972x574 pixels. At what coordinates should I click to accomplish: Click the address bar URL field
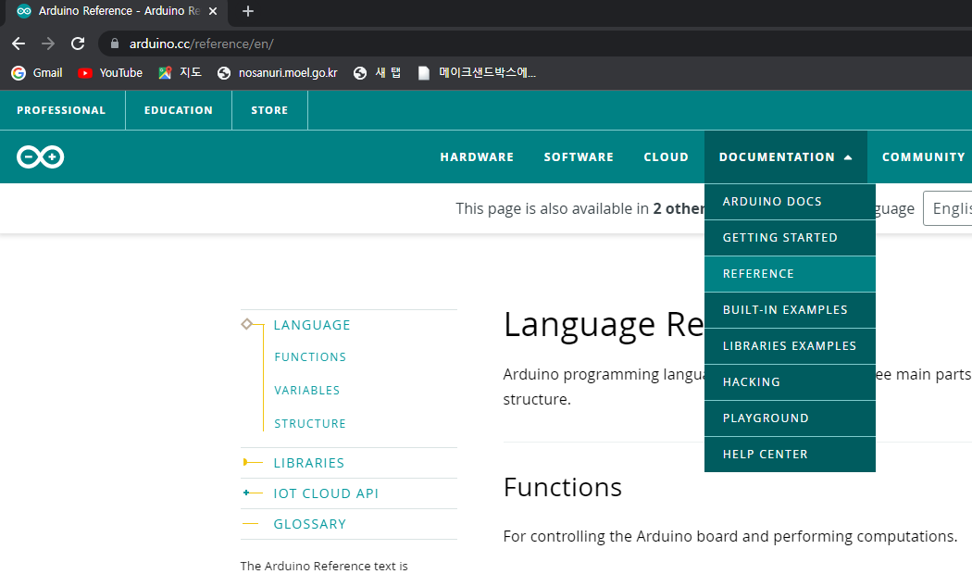point(533,44)
